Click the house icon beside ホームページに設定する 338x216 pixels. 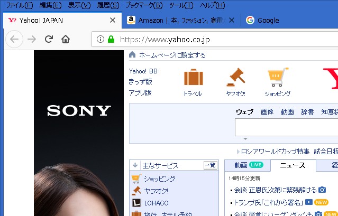click(132, 55)
